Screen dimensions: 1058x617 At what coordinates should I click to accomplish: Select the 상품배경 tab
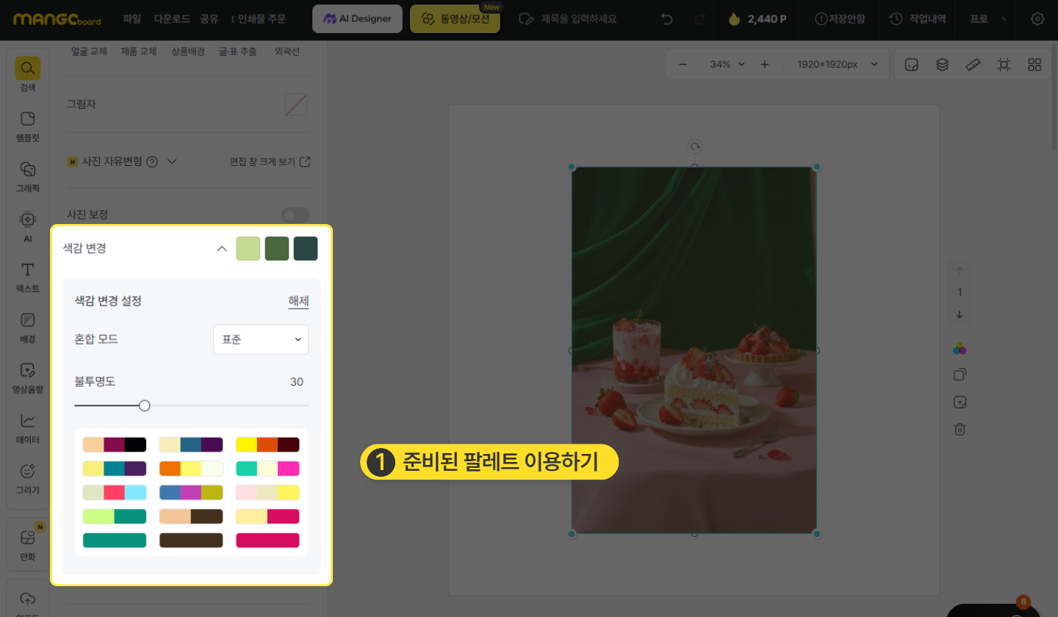[187, 51]
